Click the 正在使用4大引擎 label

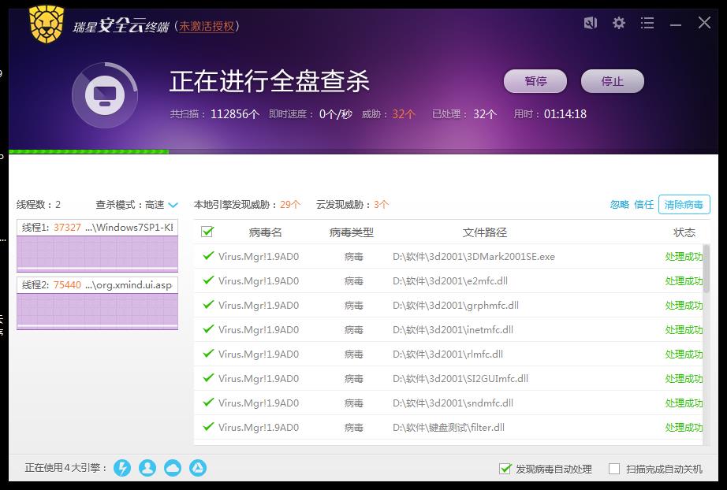click(x=65, y=468)
